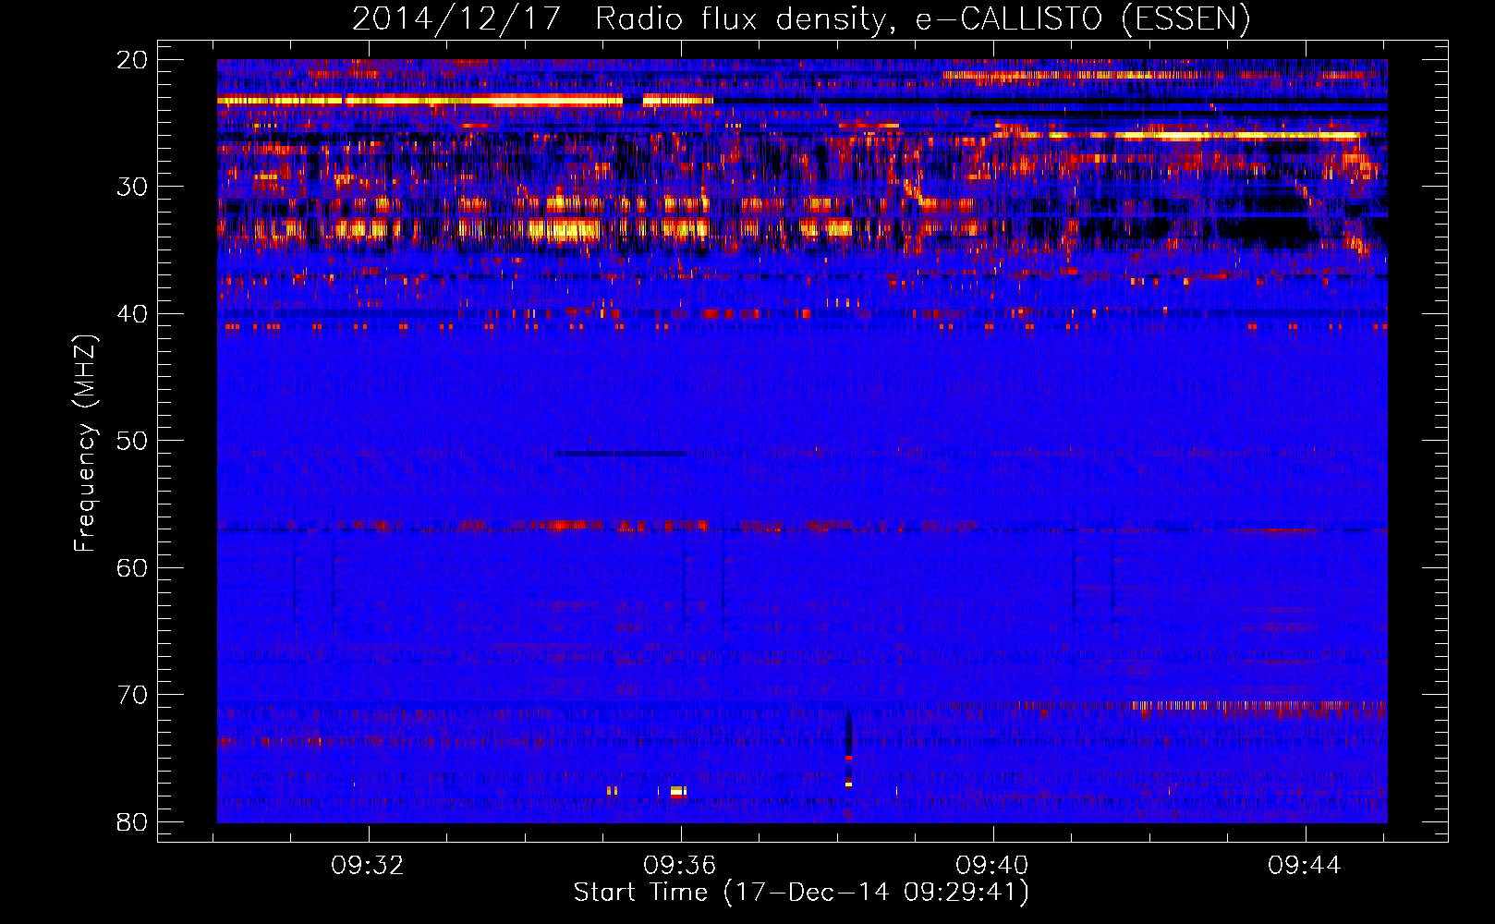1495x924 pixels.
Task: Click the 09:32 time tick label
Action: 368,866
